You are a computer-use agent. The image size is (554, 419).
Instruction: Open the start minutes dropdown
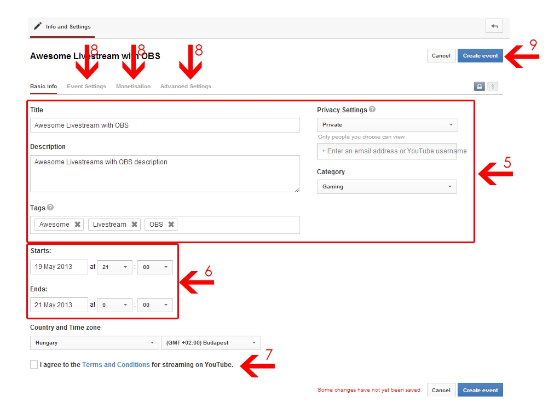155,267
